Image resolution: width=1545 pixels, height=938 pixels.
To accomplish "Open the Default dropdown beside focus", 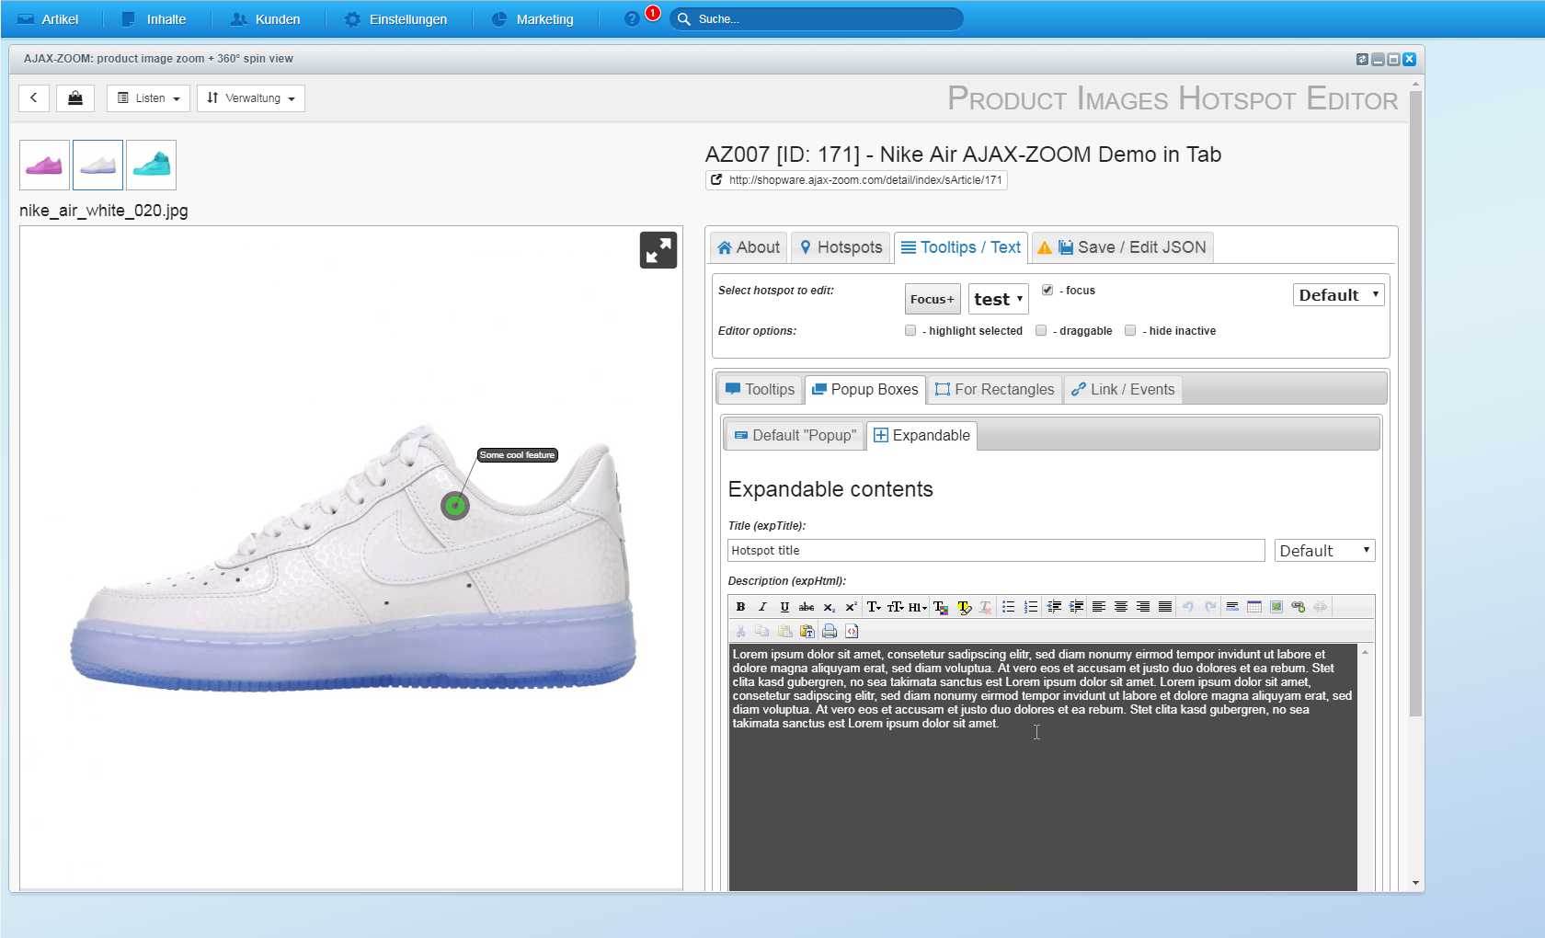I will tap(1339, 295).
